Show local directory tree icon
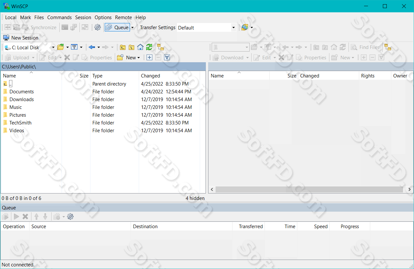The width and height of the screenshot is (414, 269). click(160, 47)
